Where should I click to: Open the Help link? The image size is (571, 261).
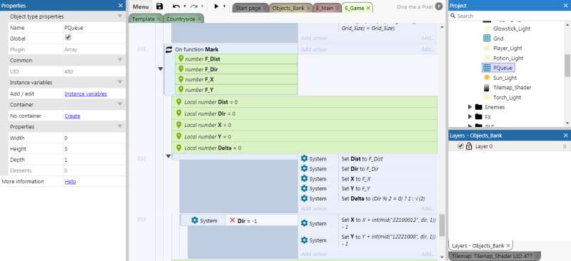(x=70, y=181)
